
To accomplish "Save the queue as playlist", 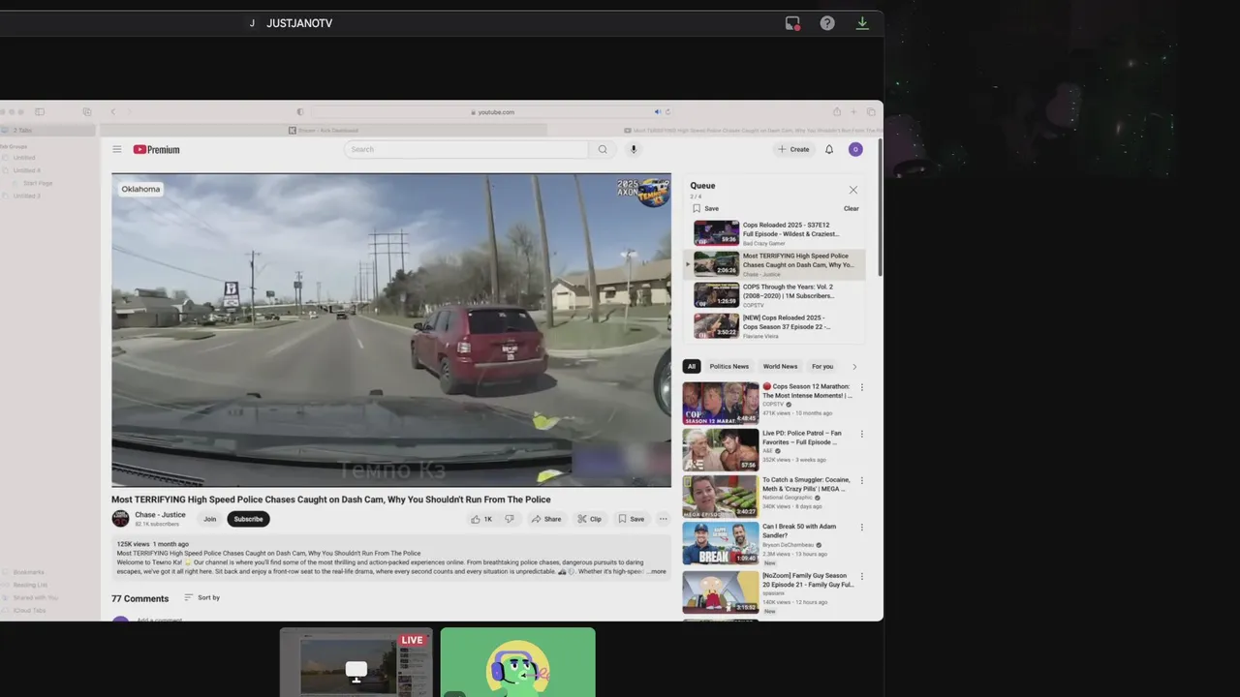I will (706, 208).
